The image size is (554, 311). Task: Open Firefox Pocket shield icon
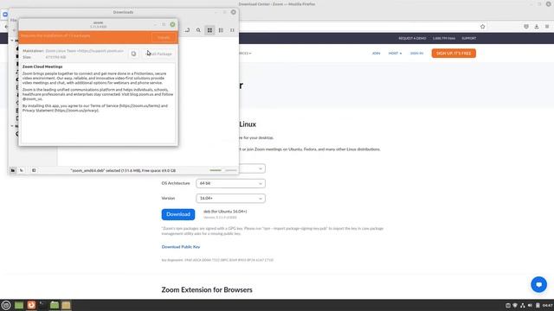[526, 27]
